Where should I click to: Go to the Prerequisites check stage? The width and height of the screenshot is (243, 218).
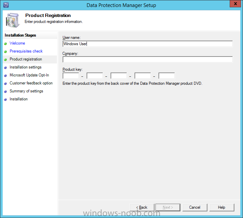26,51
